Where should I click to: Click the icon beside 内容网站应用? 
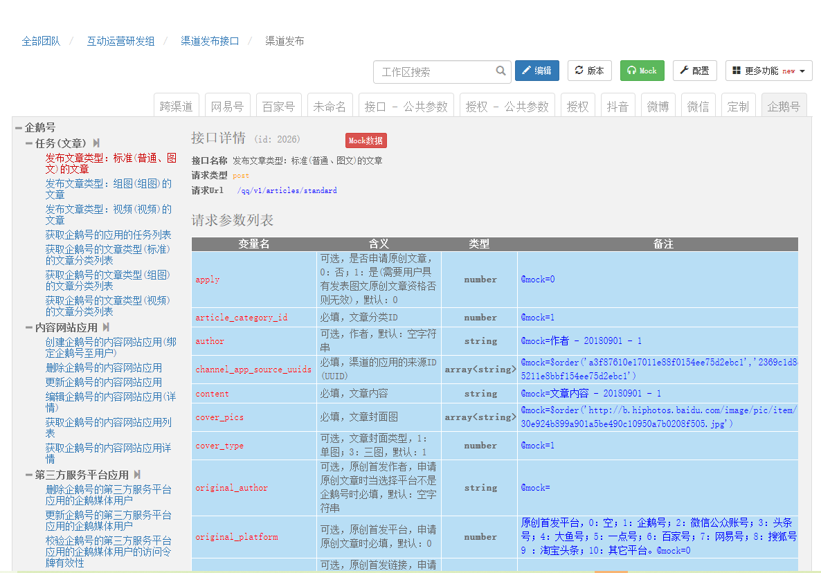[106, 327]
